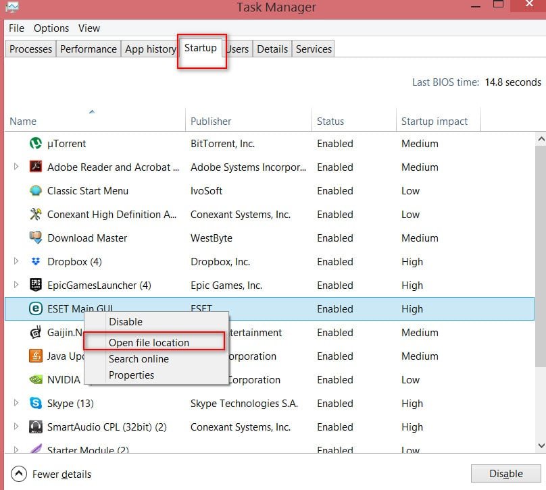Sort by the Status column header
The height and width of the screenshot is (490, 546).
pos(354,120)
